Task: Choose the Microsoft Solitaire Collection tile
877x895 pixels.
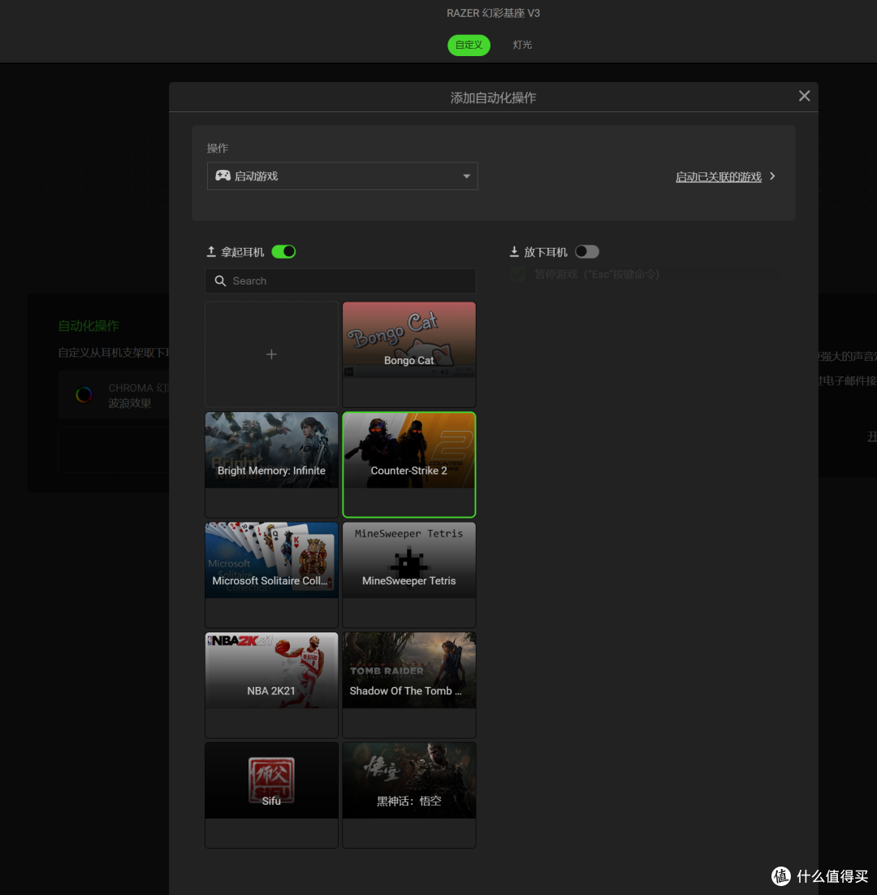Action: [271, 574]
